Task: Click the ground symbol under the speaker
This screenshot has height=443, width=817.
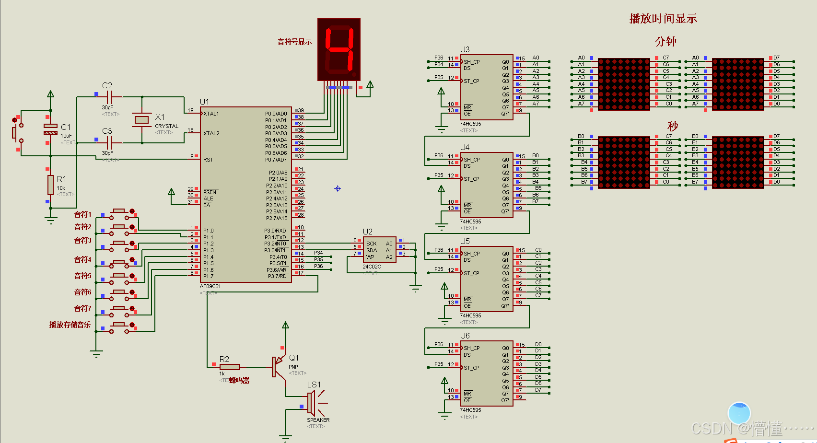Action: [285, 438]
